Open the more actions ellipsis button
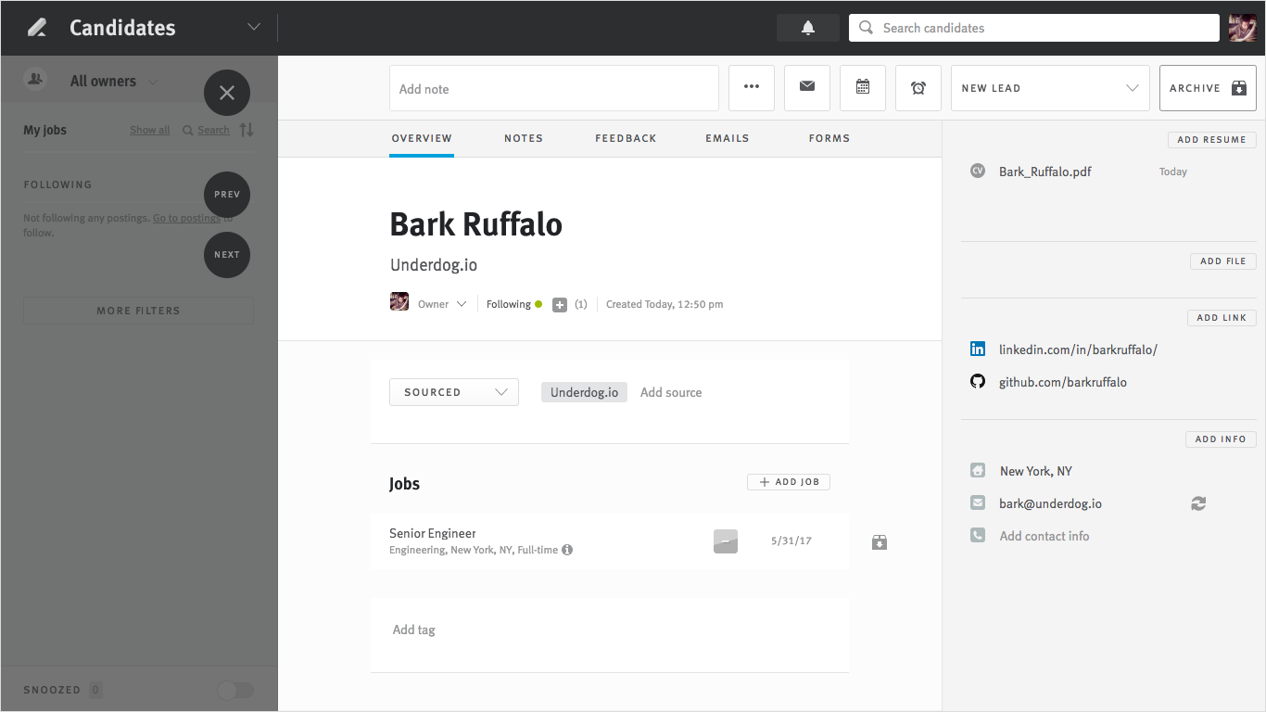The width and height of the screenshot is (1266, 712). coord(752,88)
